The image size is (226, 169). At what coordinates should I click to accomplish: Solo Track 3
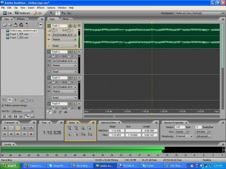pos(75,78)
